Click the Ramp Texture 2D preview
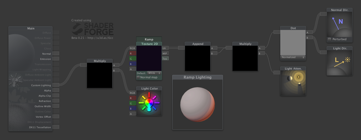 pos(149,58)
